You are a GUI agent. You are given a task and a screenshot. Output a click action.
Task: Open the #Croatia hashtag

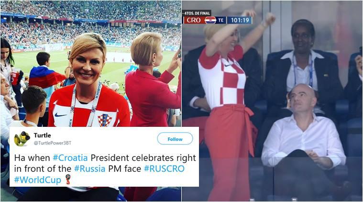pos(70,158)
